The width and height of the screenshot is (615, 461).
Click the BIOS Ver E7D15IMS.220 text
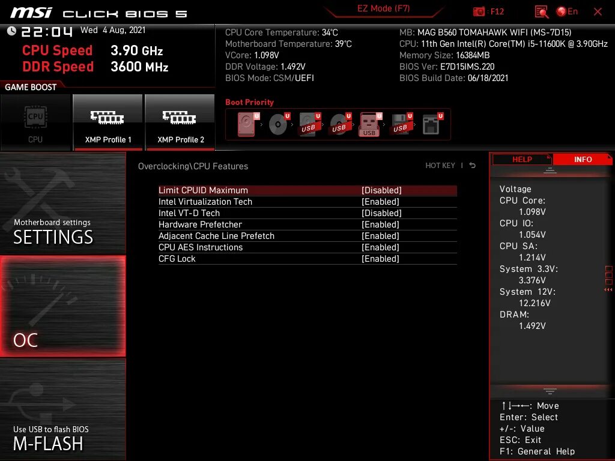[x=447, y=67]
